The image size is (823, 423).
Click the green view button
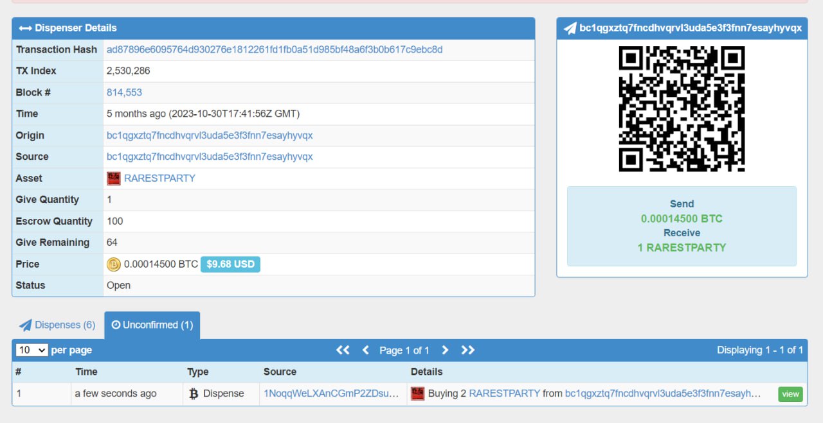click(791, 394)
